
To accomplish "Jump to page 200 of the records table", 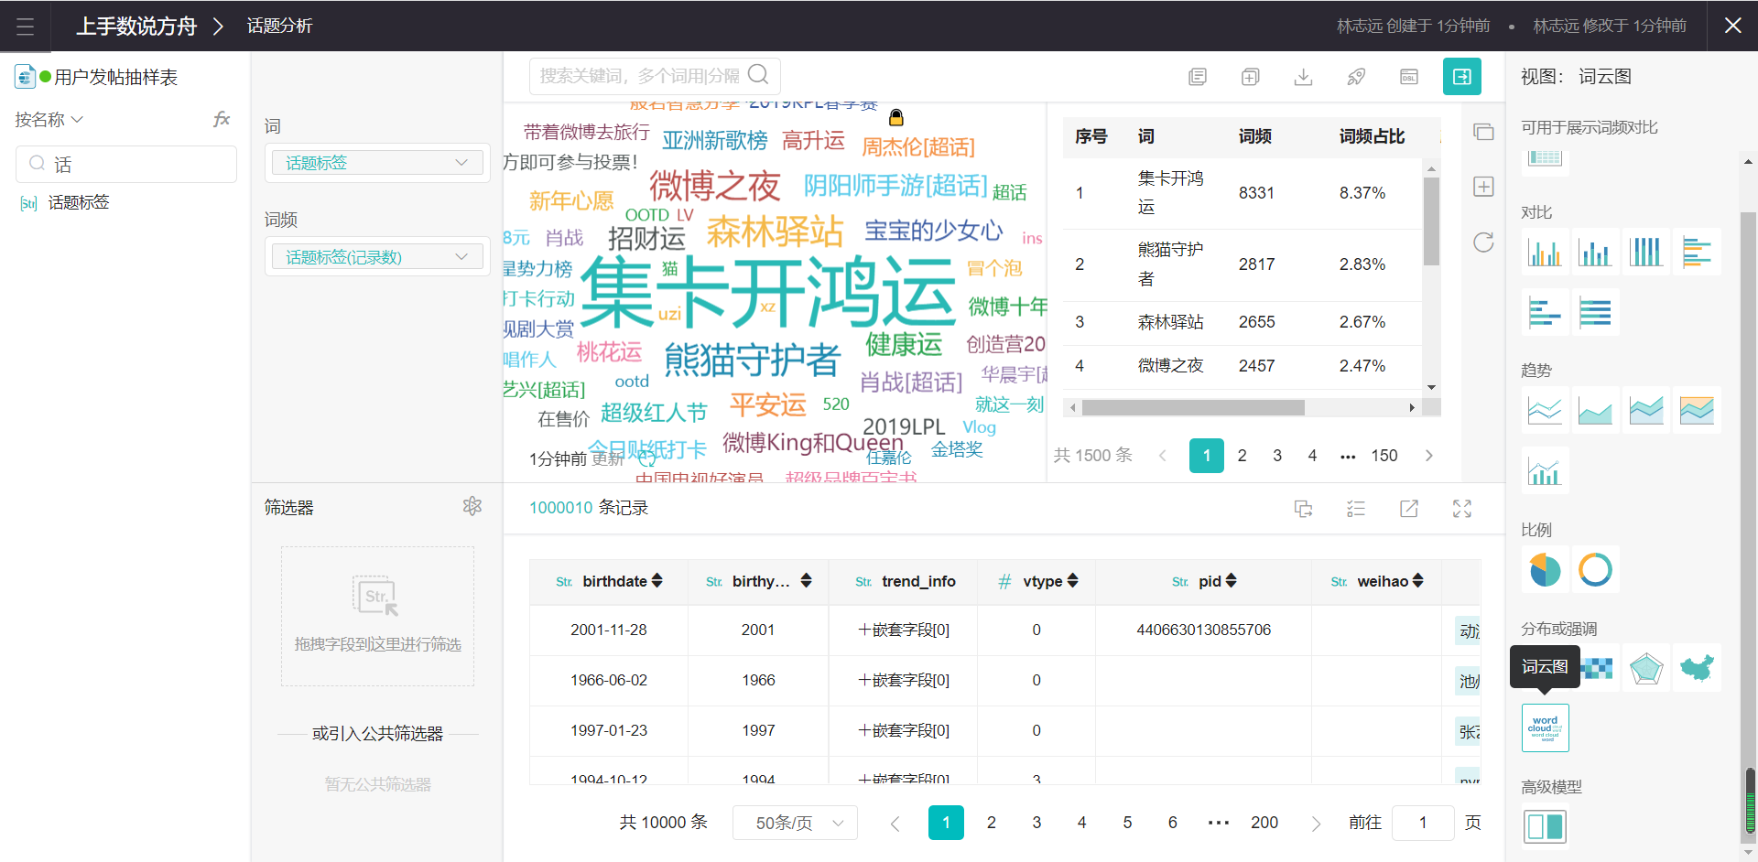I will tap(1264, 823).
